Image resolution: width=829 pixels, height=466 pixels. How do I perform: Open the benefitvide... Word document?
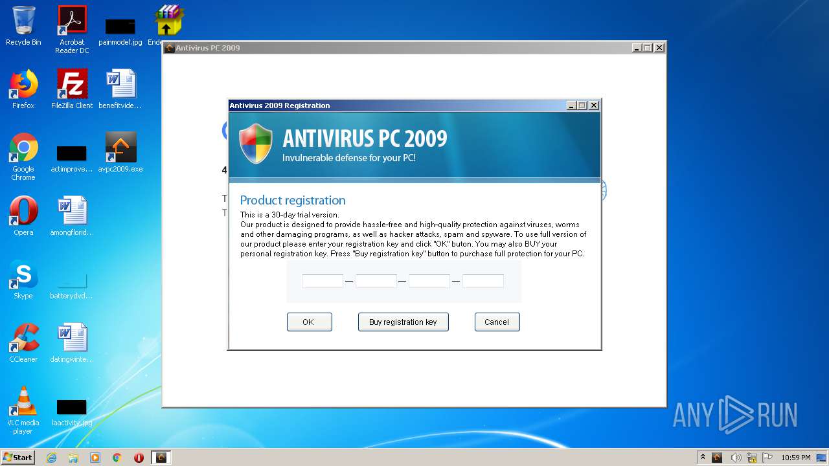tap(120, 89)
